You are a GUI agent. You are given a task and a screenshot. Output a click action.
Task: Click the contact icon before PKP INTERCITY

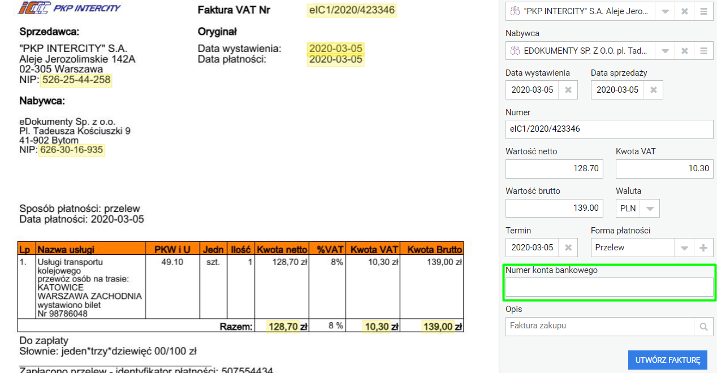click(x=515, y=11)
